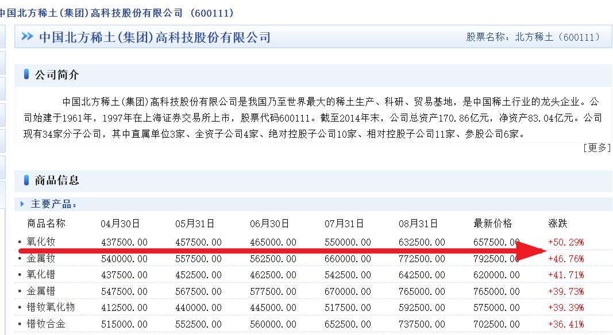Click the 06月30日 column header
Screen dimensions: 613x335
tap(269, 224)
